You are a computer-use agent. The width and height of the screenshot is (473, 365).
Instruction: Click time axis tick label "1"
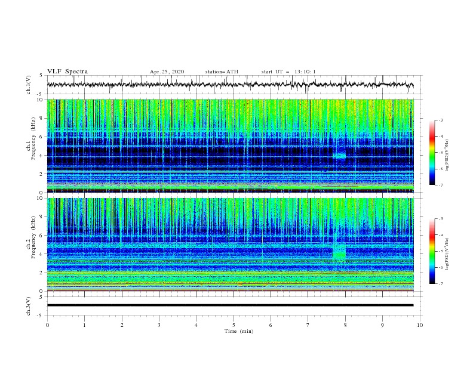click(84, 325)
